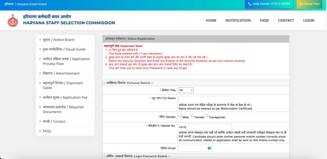Open LOGIN in top navigation

309,20
